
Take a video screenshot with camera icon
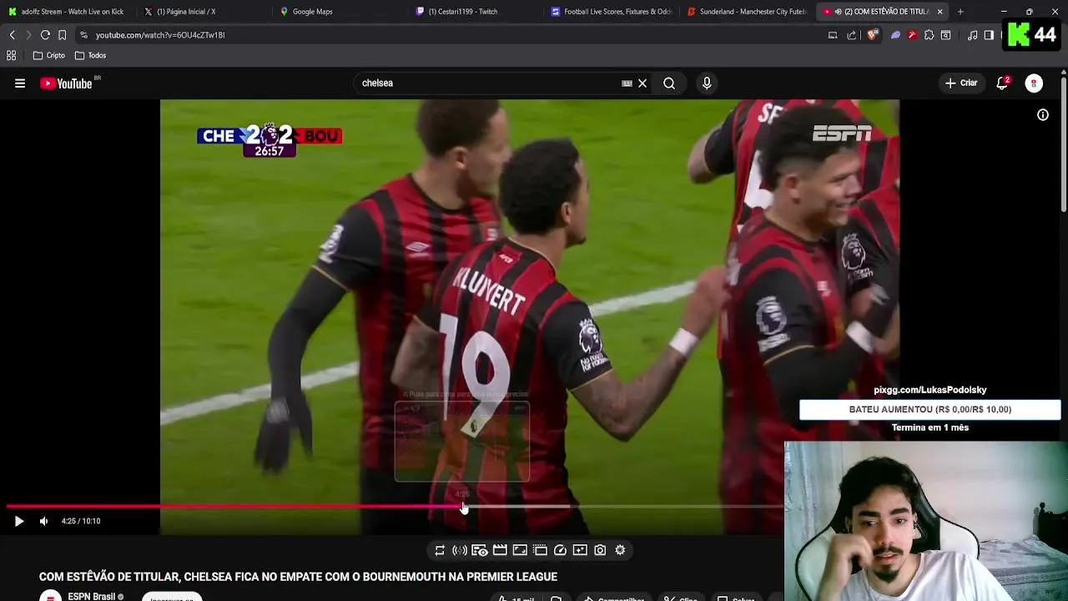click(600, 550)
